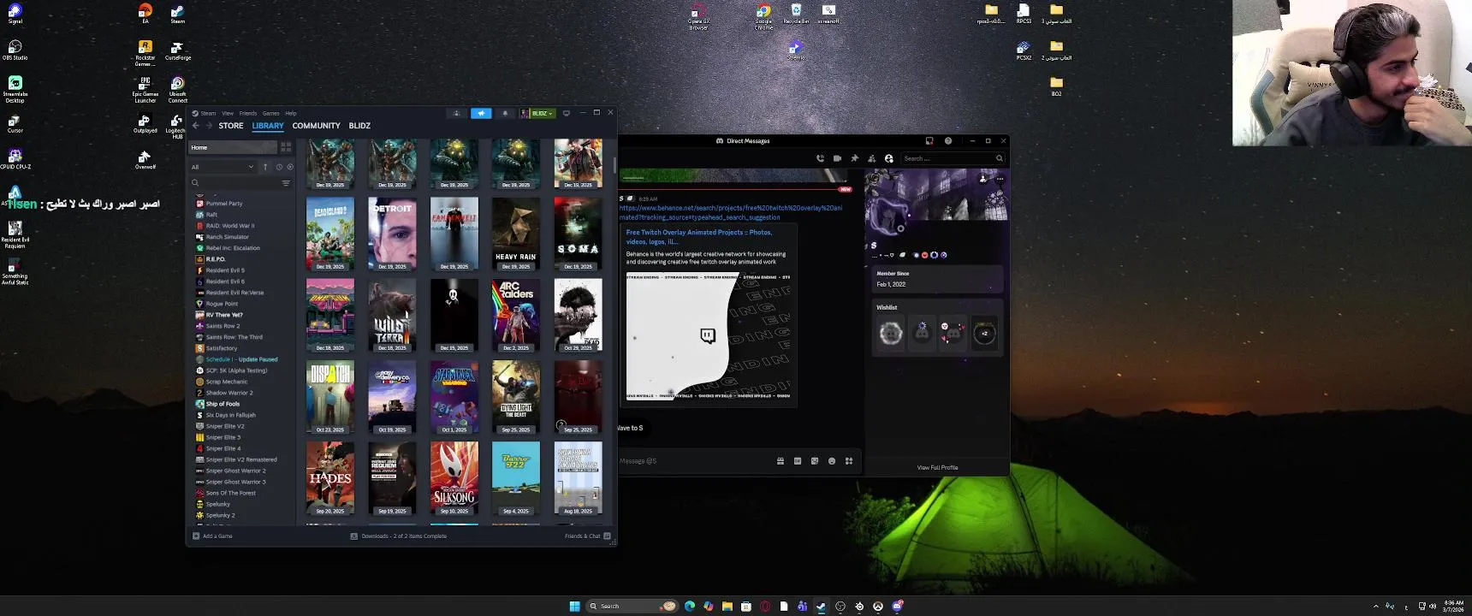Screen dimensions: 1472x616
Task: Open View menu in Steam
Action: click(228, 113)
